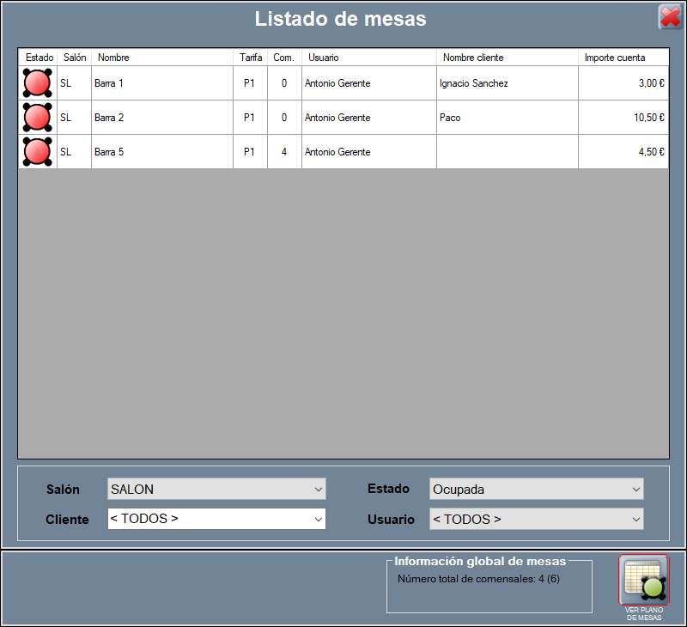Click the red occupied icon for Barra 1
Screen dimensions: 687x627
coord(37,83)
